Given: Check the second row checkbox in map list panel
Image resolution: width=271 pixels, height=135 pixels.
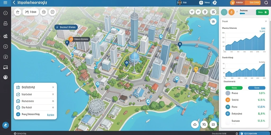Looking at the screenshot, I should coord(18,94).
